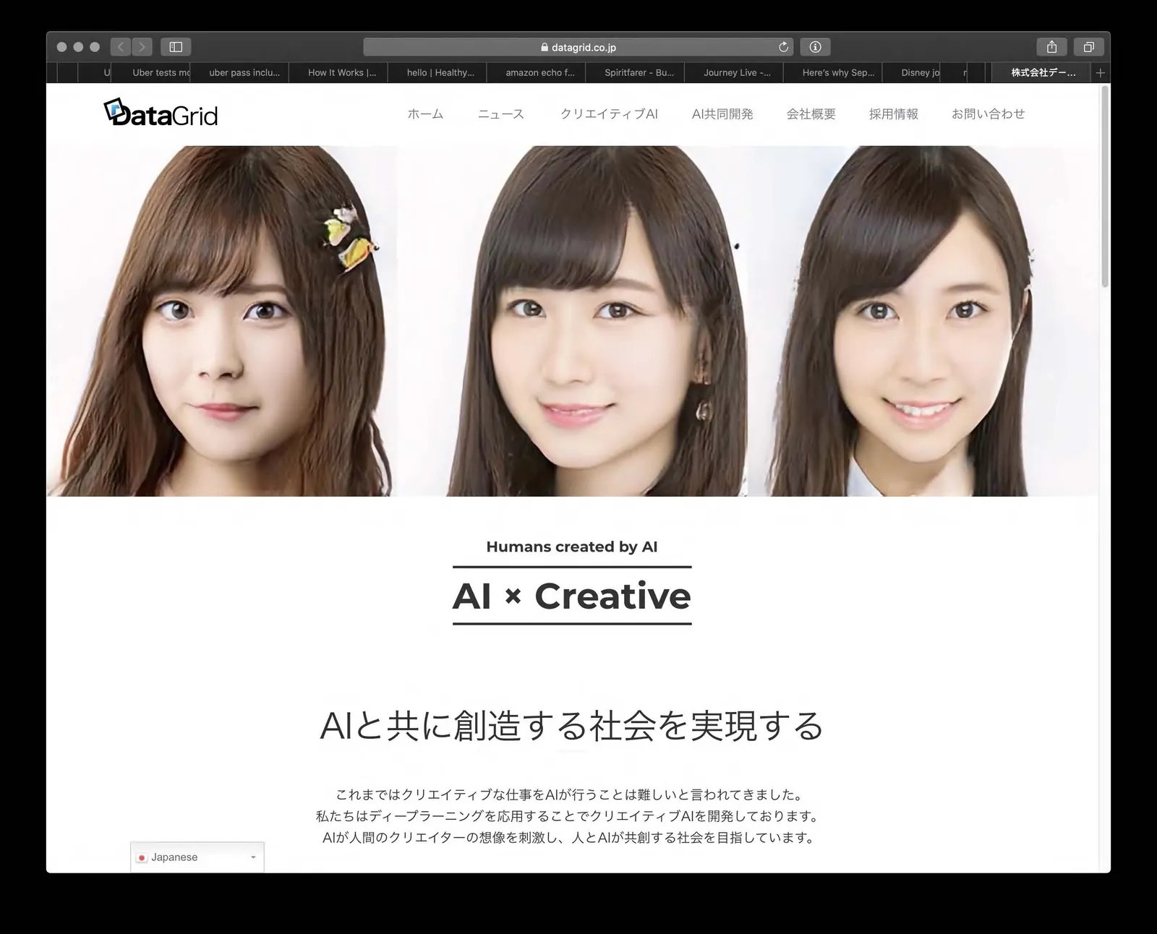Click the 'AI × Creative' heading
1157x934 pixels.
(572, 596)
